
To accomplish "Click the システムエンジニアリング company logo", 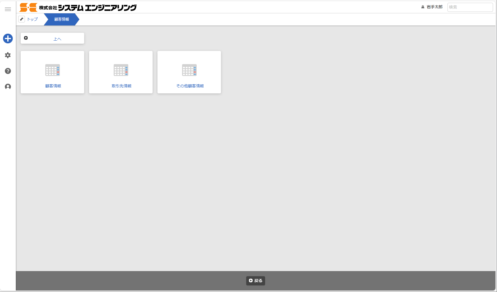I will pos(78,7).
